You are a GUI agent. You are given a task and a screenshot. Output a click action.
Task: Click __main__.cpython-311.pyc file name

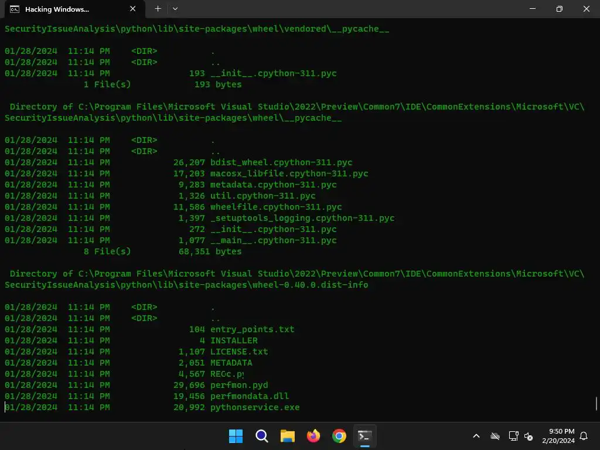click(x=273, y=240)
